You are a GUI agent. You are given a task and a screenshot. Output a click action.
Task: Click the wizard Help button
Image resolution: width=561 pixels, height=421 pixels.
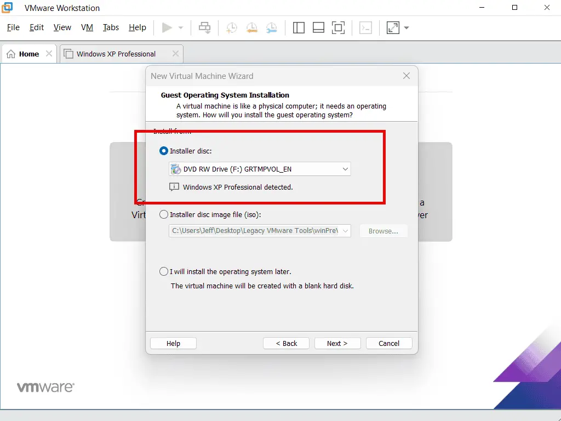tap(173, 343)
